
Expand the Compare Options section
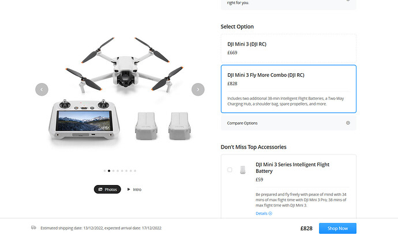288,123
